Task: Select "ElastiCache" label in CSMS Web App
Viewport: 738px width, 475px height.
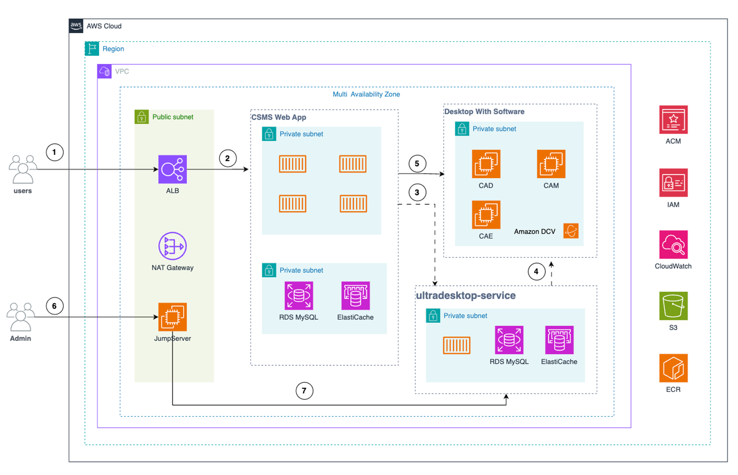Action: click(x=356, y=318)
